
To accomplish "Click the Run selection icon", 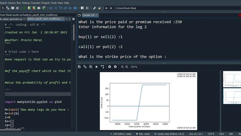I will (x=39, y=8).
